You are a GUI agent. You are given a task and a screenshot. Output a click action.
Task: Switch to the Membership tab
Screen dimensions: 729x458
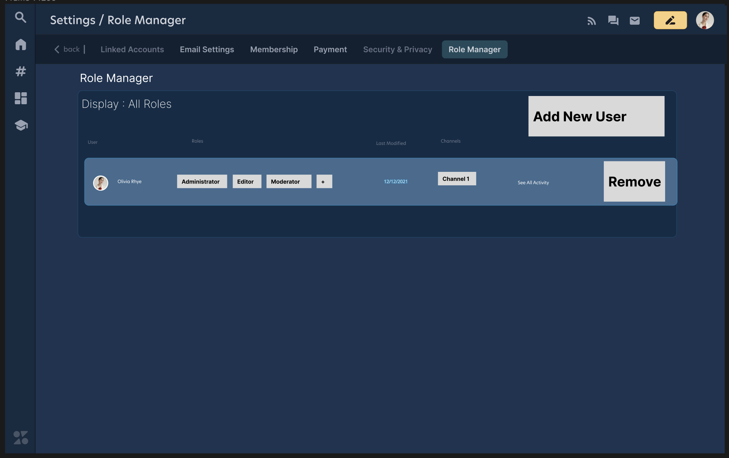point(274,49)
